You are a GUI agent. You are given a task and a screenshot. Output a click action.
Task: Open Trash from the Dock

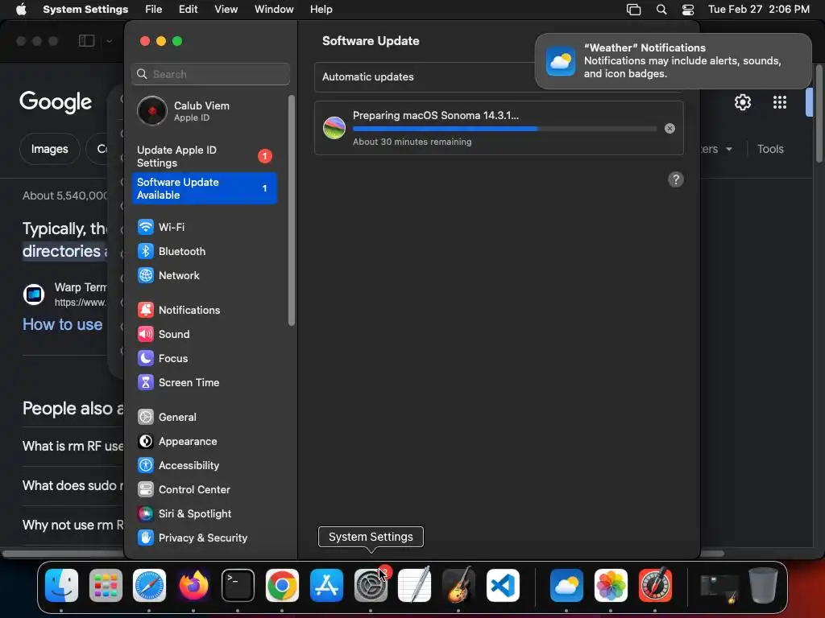[x=764, y=586]
